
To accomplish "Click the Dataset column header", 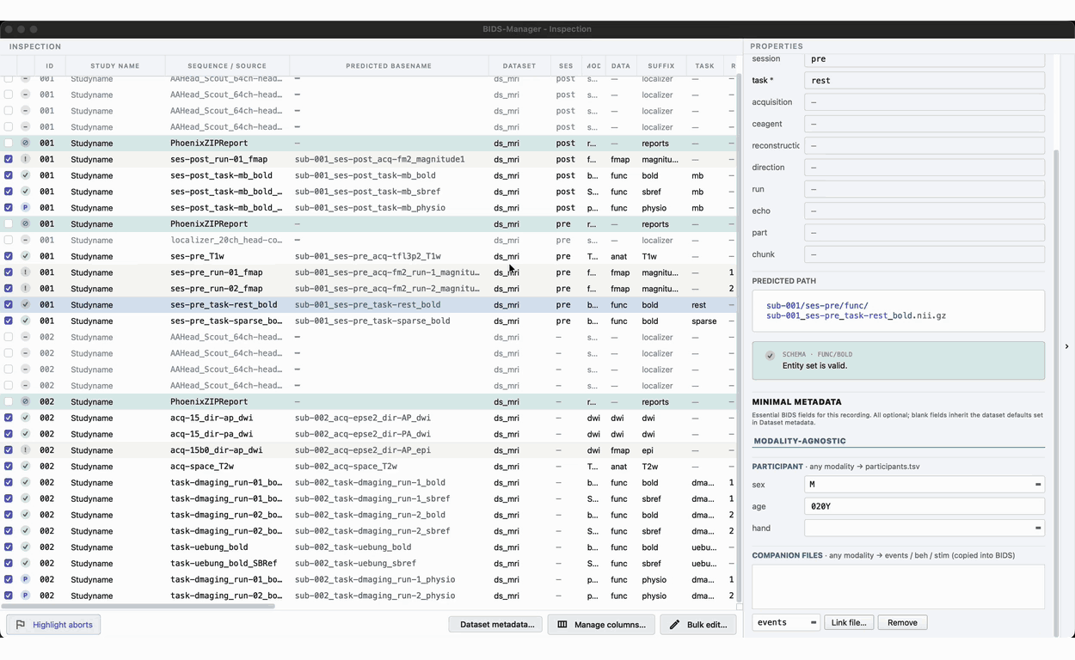I will click(519, 66).
